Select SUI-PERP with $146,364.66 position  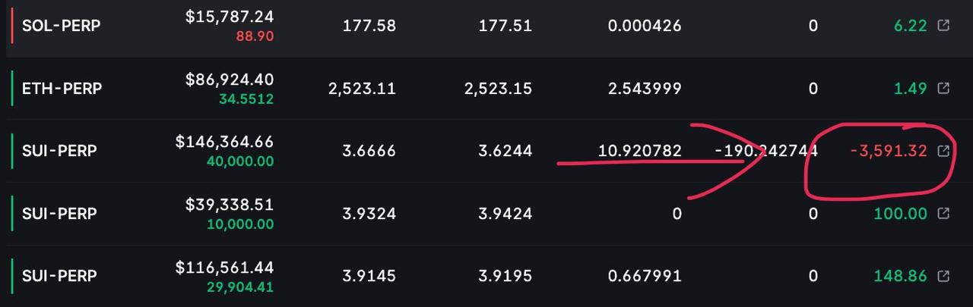click(59, 151)
